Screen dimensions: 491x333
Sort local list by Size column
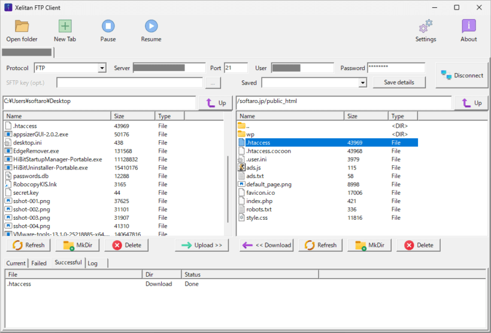(133, 116)
